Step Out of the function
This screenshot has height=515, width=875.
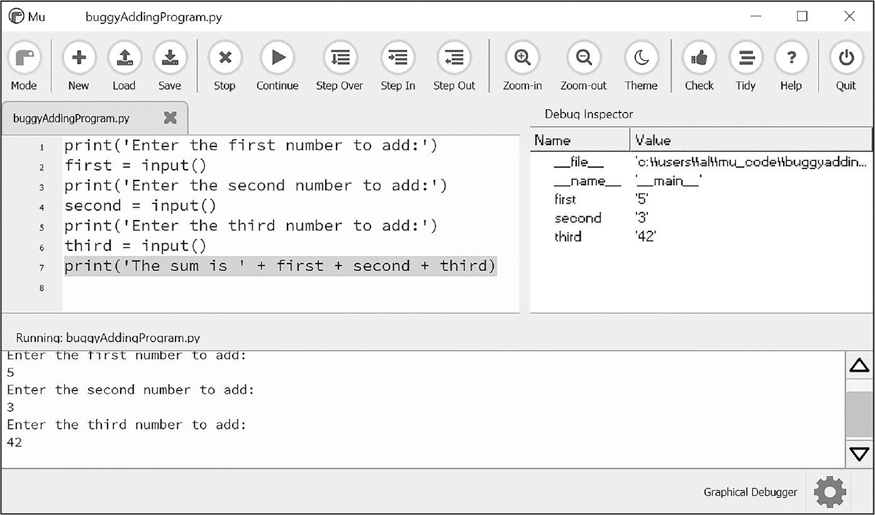[454, 67]
